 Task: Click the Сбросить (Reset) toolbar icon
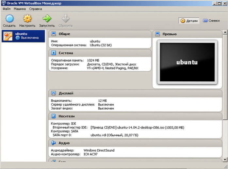click(65, 19)
